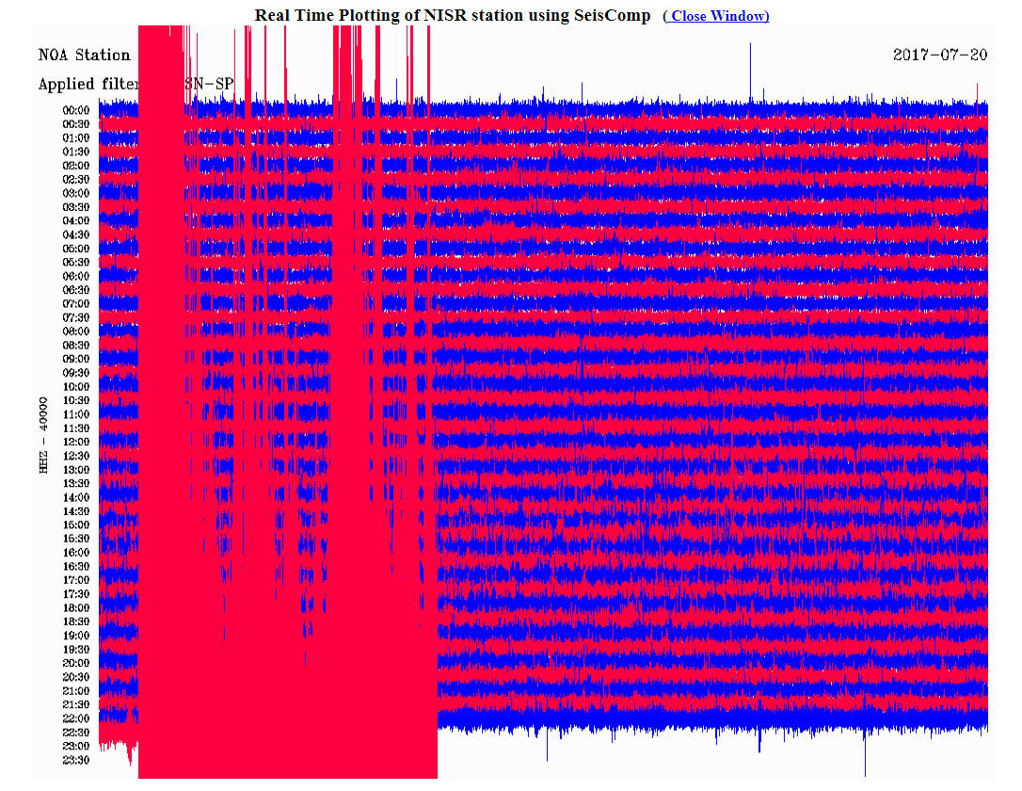Viewport: 1022px width, 791px height.
Task: Select the 22:00 time row label
Action: coord(76,718)
